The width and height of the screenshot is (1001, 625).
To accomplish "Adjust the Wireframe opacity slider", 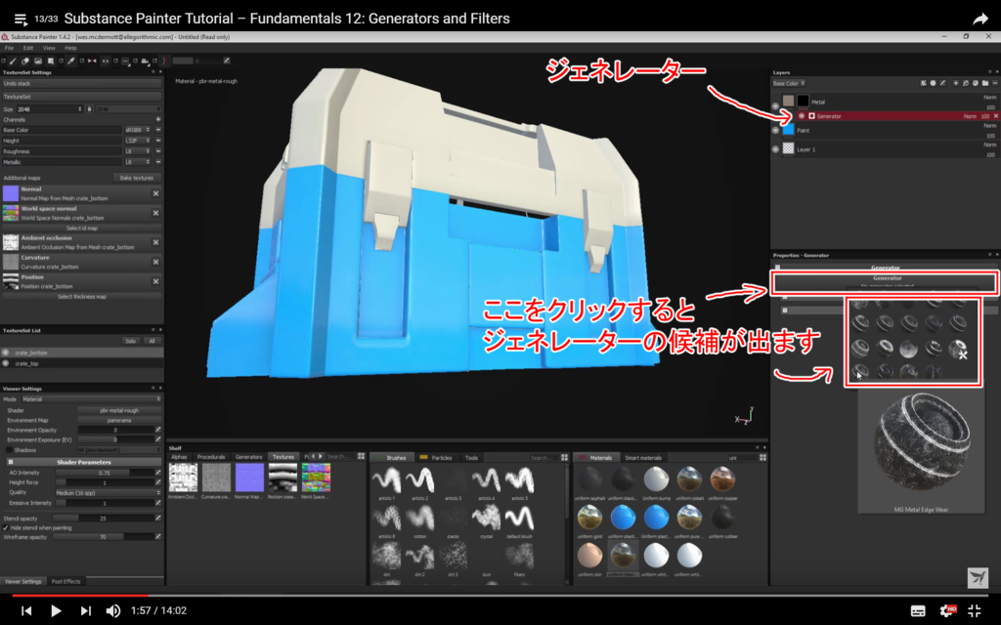I will [x=103, y=537].
